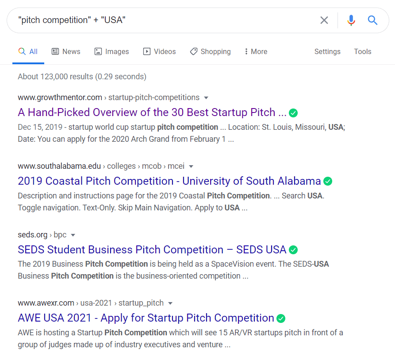
Task: Open the More search categories menu
Action: 255,51
